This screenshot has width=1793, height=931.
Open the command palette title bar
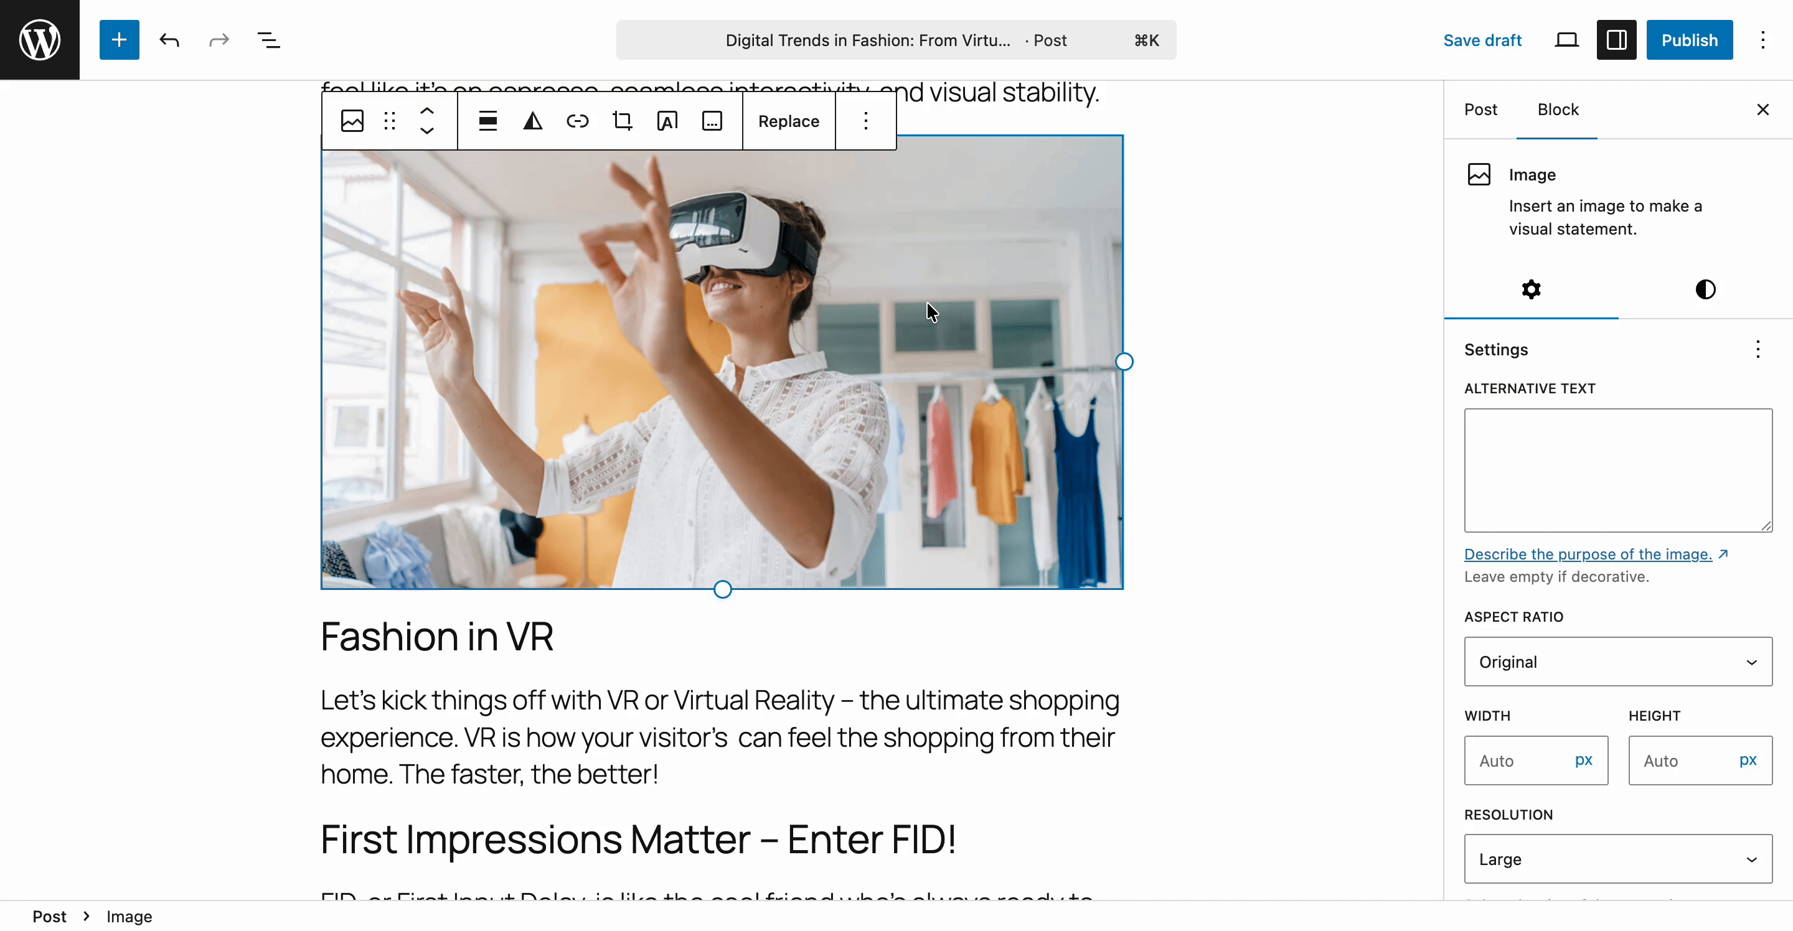(x=896, y=40)
